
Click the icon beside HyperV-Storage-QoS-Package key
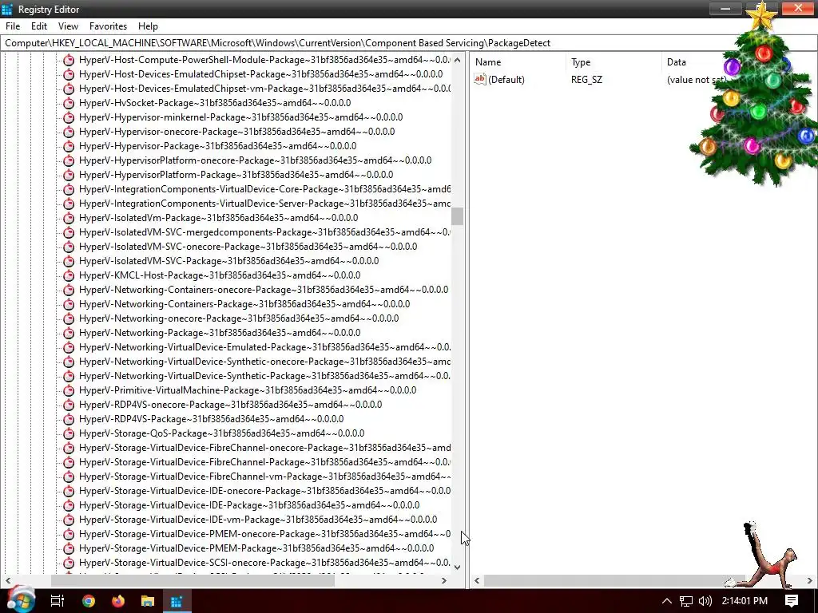click(69, 433)
